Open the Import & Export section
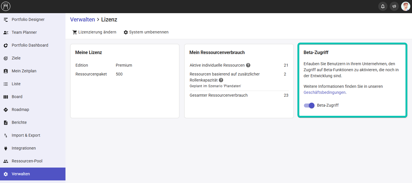The width and height of the screenshot is (412, 183). point(26,135)
